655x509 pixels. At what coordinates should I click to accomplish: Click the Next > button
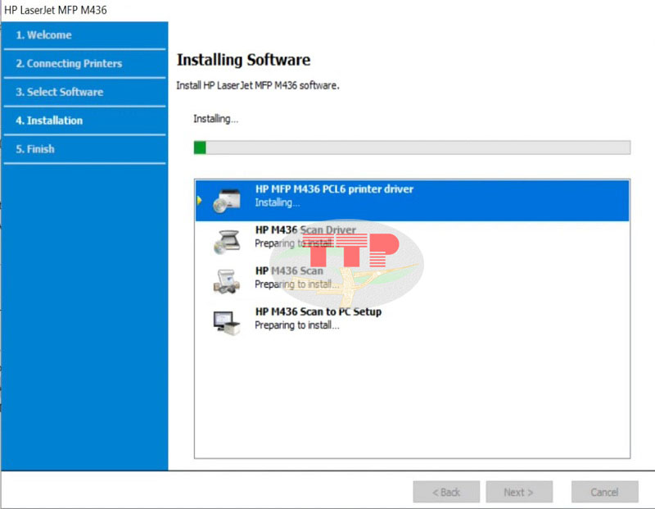pos(519,492)
